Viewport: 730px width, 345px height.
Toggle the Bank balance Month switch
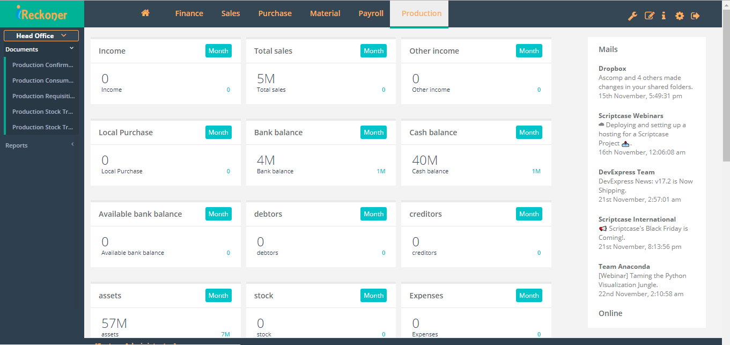(373, 132)
